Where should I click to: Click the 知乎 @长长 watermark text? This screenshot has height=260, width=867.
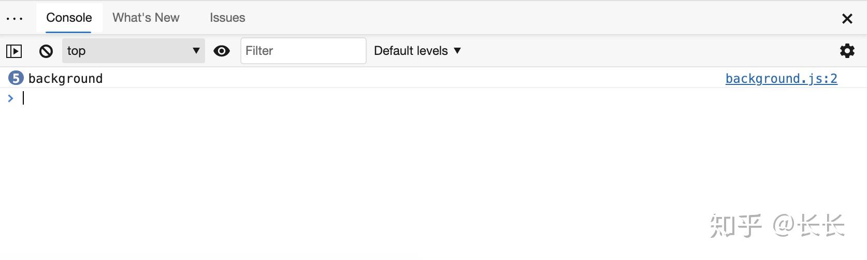[777, 226]
